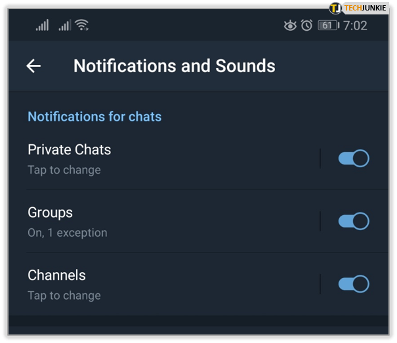Tap 'Tap to change' under Channels
Screen dimensions: 397x343
pyautogui.click(x=64, y=295)
